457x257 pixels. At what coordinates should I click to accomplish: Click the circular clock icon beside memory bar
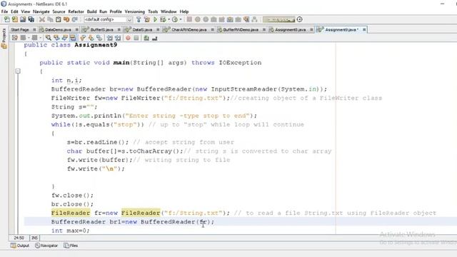coord(299,19)
